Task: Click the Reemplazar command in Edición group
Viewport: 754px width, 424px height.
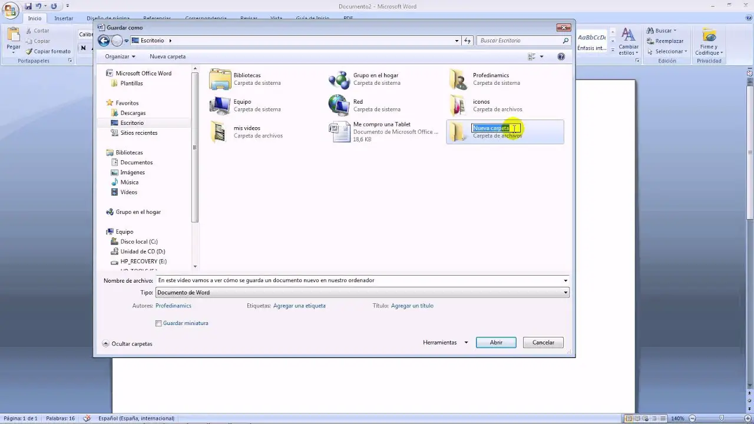Action: click(x=665, y=41)
